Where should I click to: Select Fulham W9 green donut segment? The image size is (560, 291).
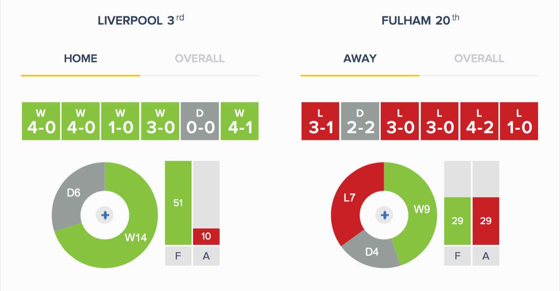click(422, 209)
